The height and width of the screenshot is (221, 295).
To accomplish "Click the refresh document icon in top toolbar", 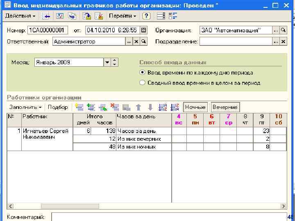I will tap(60, 16).
